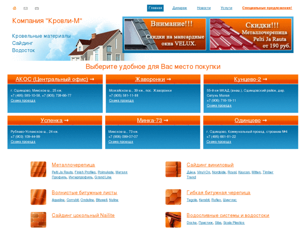Image resolution: width=306 pixels, height=229 pixels.
Task: Click the envelope mail icon
Action: tap(26, 8)
